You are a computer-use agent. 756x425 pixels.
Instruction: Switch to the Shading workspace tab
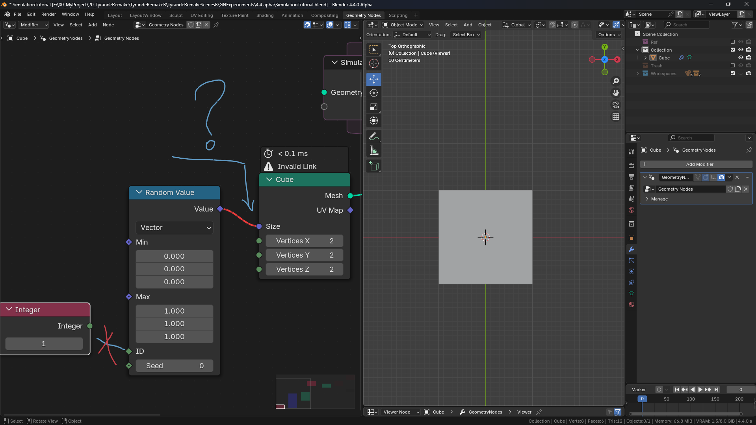[x=265, y=15]
